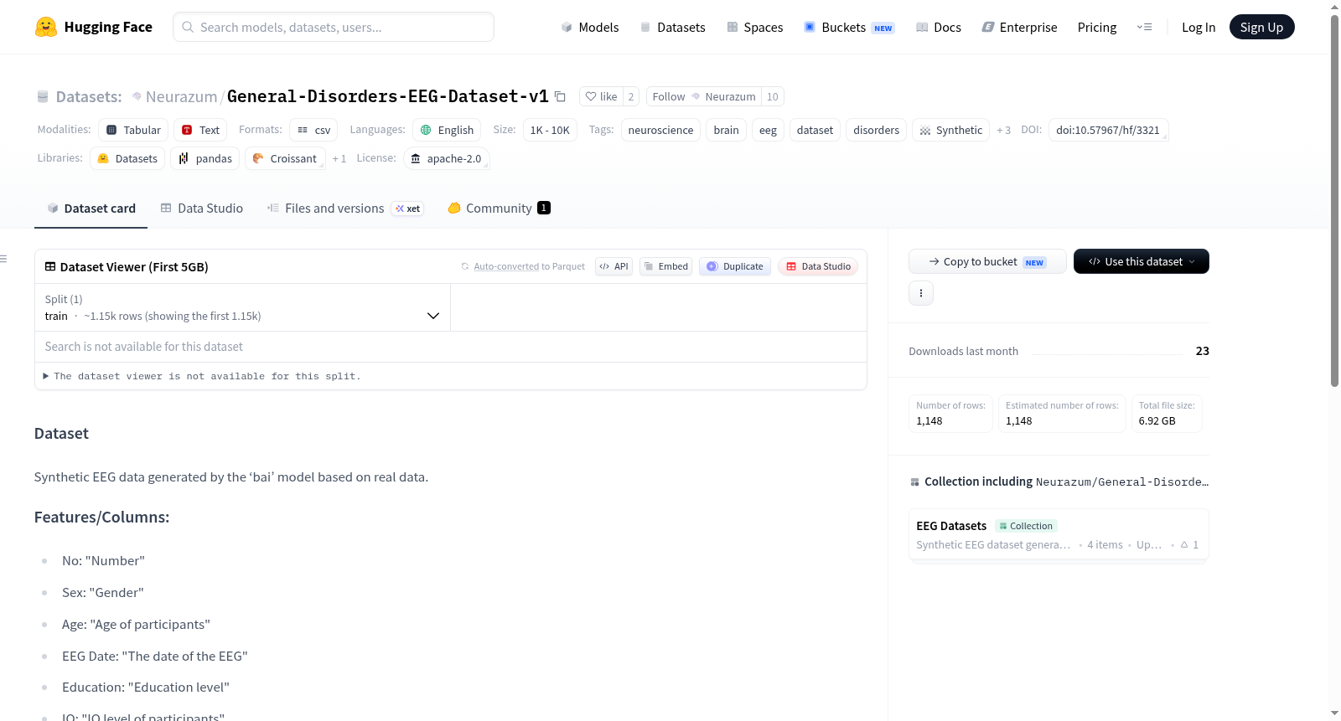
Task: Open the Spaces navigation link
Action: [754, 27]
